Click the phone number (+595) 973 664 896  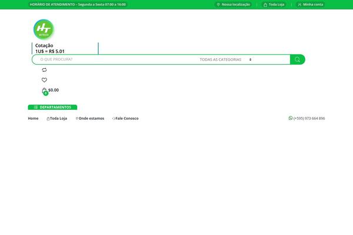309,118
